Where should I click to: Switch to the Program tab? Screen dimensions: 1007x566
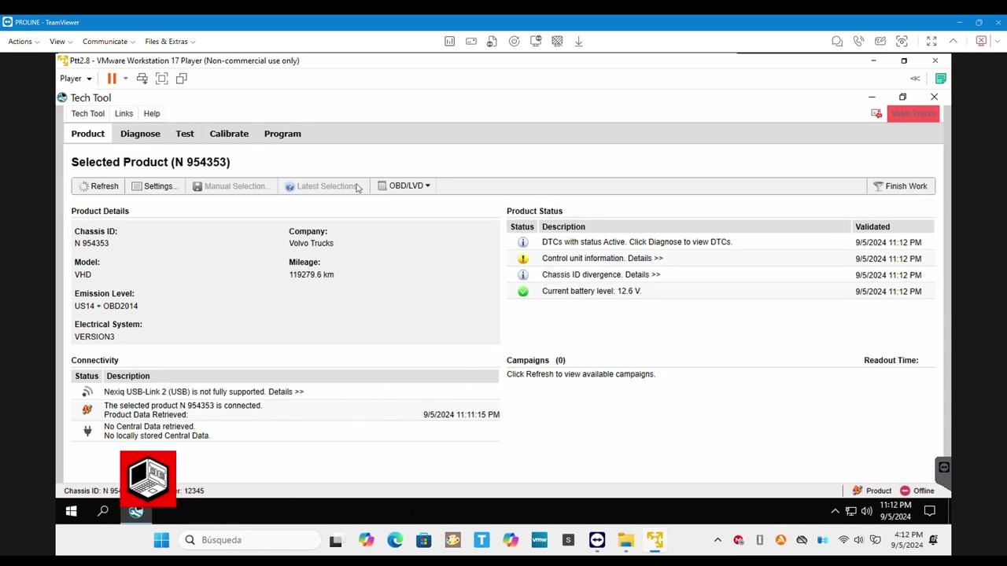point(282,134)
